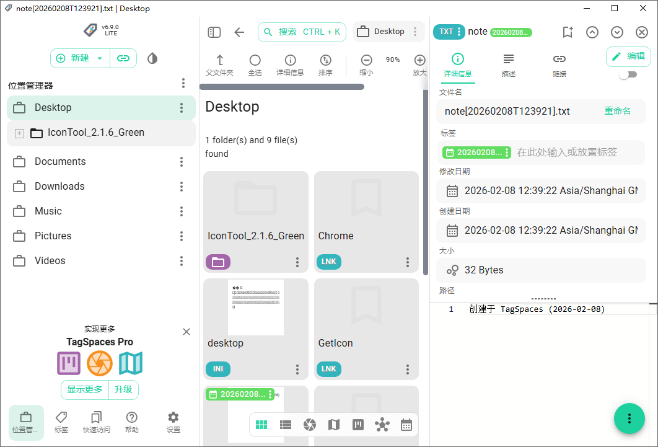Click the 重命名 rename button
The height and width of the screenshot is (447, 658).
617,111
